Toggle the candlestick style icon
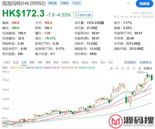This screenshot has height=129, width=155. [140, 68]
